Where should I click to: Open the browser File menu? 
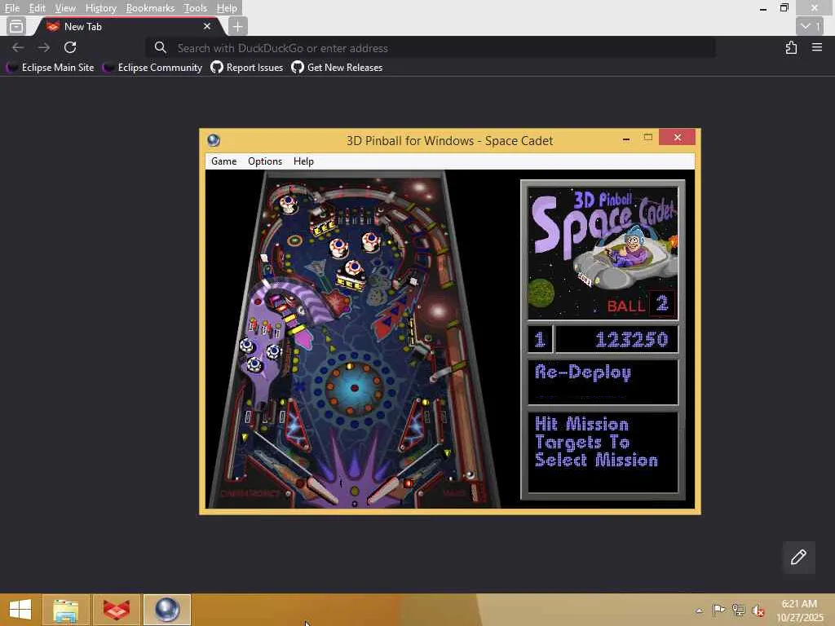11,8
